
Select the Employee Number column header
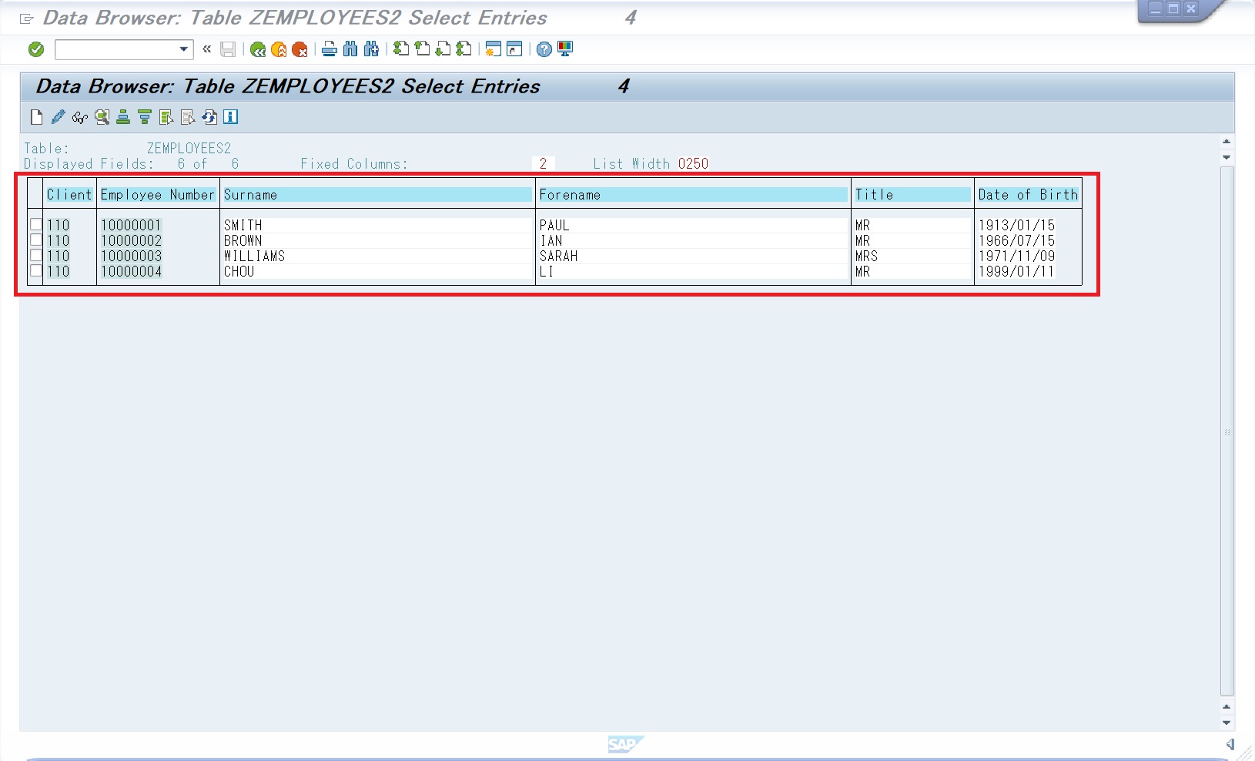158,195
